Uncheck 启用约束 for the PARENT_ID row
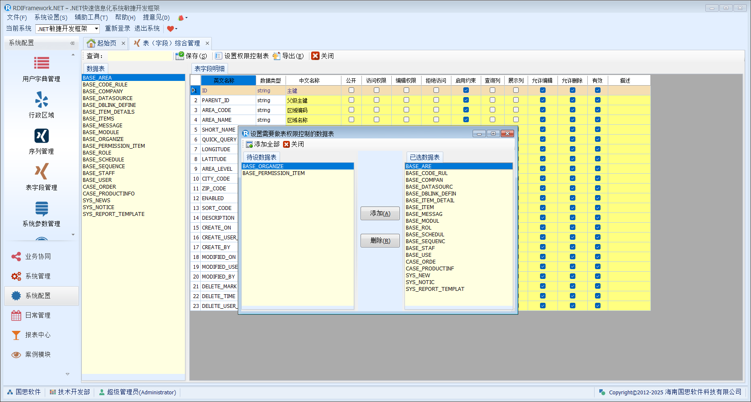Viewport: 751px width, 402px height. point(466,100)
